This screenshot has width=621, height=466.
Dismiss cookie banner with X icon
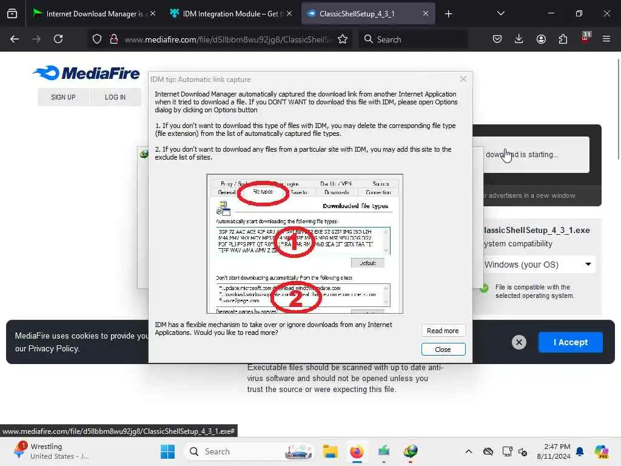click(519, 342)
